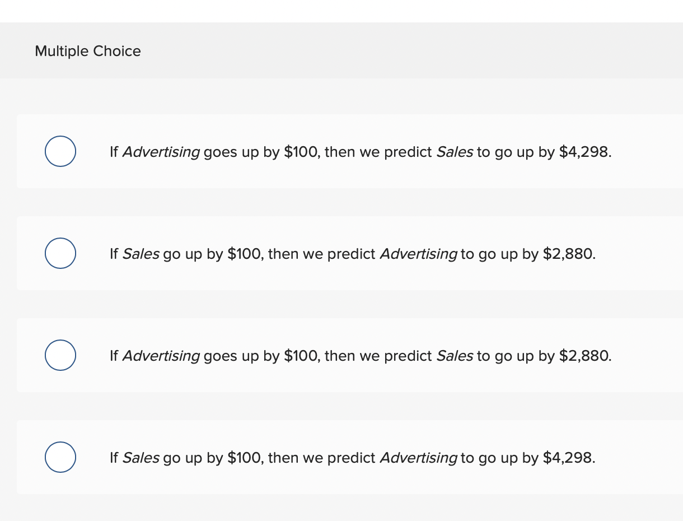The image size is (683, 521).
Task: Click the italic word Advertising in fourth option
Action: pos(418,458)
